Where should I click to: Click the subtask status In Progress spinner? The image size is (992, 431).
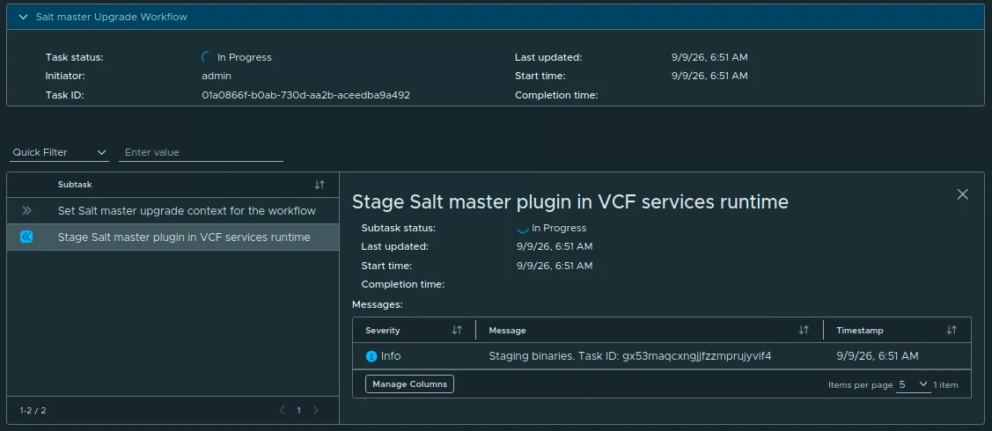523,228
